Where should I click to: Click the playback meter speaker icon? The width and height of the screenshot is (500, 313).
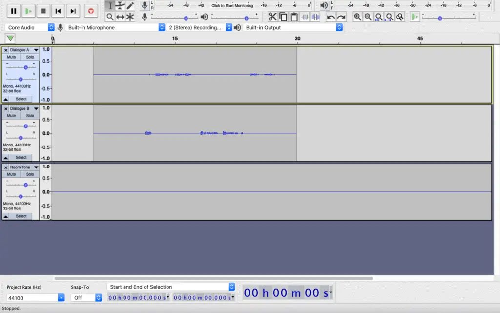coord(324,5)
